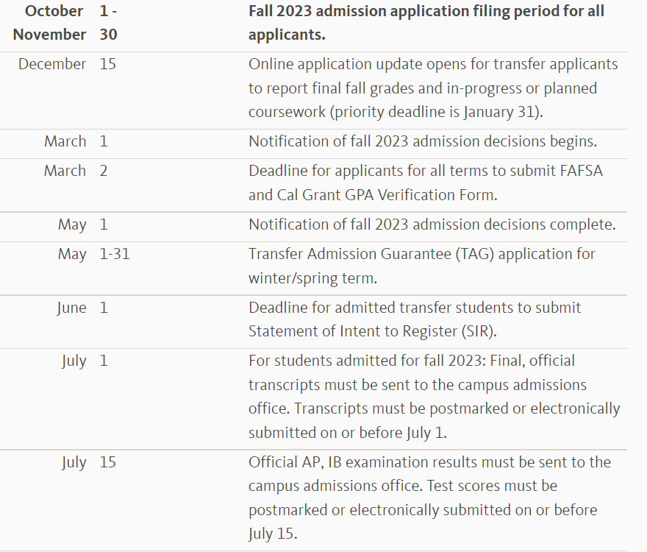This screenshot has width=647, height=552.
Task: Click the final official transcripts description text
Action: pos(434,397)
